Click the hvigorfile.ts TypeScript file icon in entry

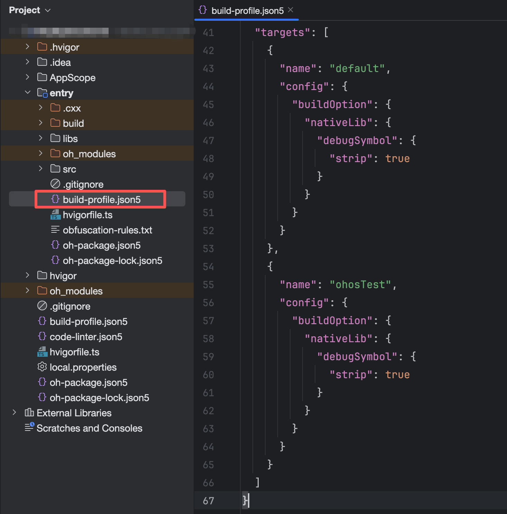[x=55, y=215]
